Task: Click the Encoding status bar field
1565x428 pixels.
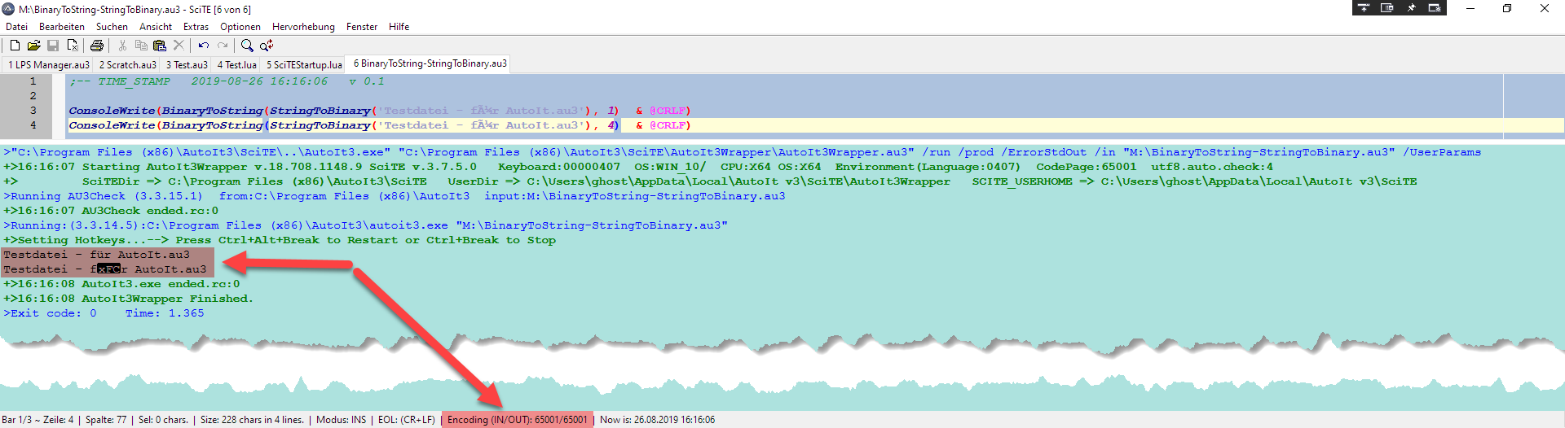Action: 517,420
